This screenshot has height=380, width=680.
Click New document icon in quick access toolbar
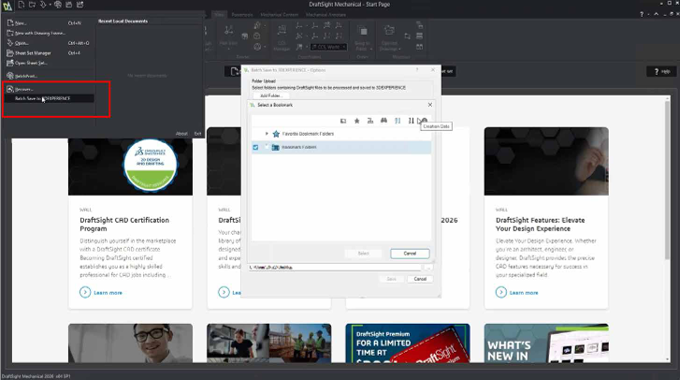pyautogui.click(x=21, y=5)
